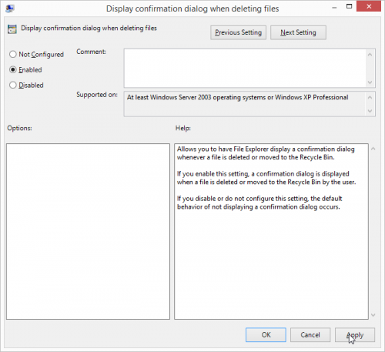
Task: Click the help text 'If you enable this setting'
Action: coord(213,174)
